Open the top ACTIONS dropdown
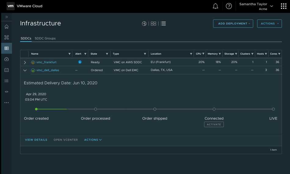Screen dimensions: 290x174 (270, 24)
